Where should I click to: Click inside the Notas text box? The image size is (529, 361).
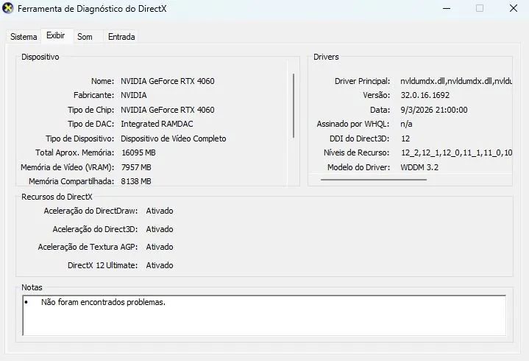(x=264, y=315)
